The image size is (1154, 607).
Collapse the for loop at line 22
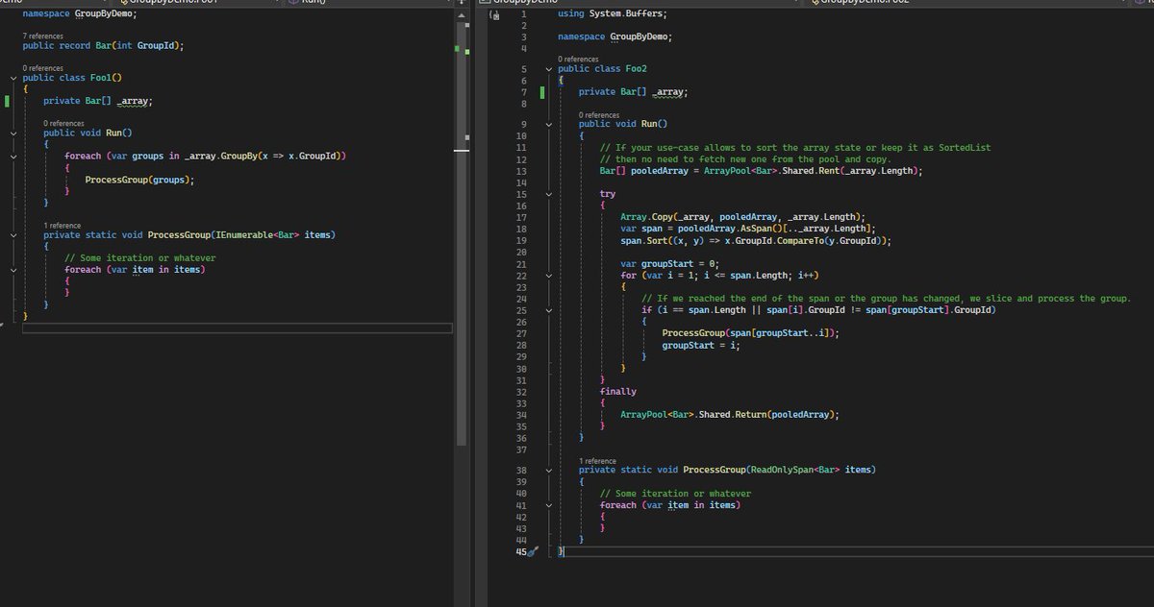tap(548, 276)
